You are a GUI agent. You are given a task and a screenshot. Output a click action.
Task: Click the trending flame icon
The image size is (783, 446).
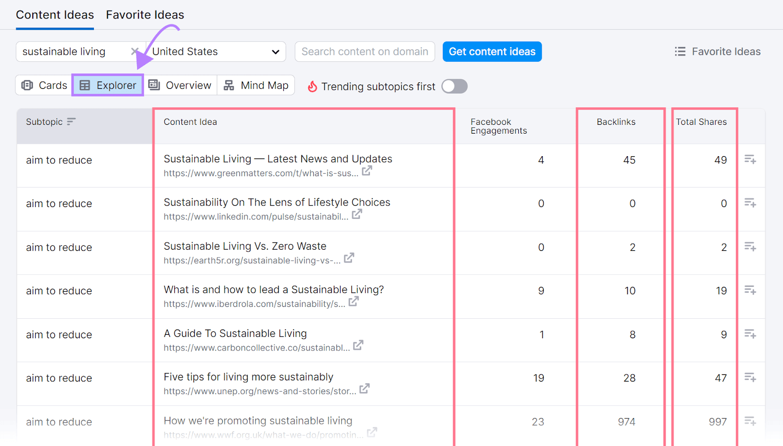pyautogui.click(x=312, y=87)
